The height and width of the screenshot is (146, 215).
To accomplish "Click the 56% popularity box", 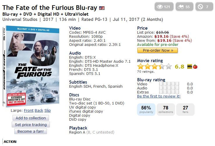I will point(146,109).
